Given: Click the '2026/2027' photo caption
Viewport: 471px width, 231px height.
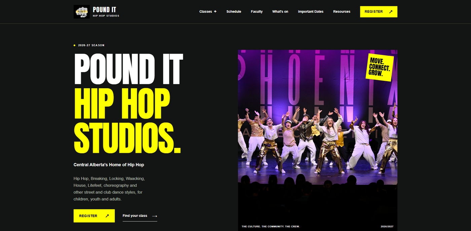Looking at the screenshot, I should pyautogui.click(x=387, y=227).
